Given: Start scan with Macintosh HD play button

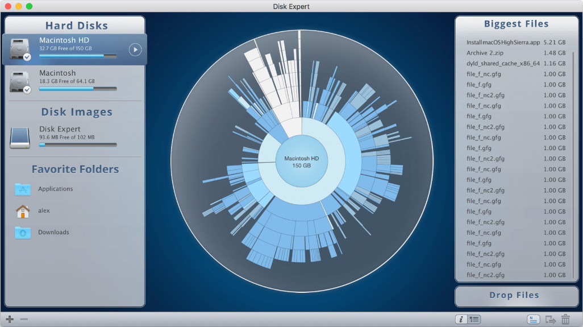Looking at the screenshot, I should click(x=135, y=49).
